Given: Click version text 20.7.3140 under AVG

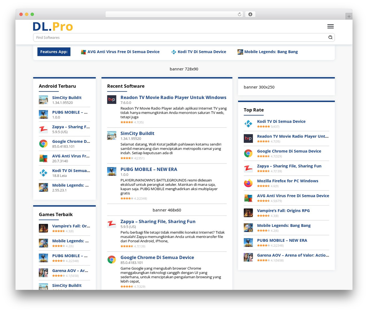Looking at the screenshot, I should tap(60, 161).
